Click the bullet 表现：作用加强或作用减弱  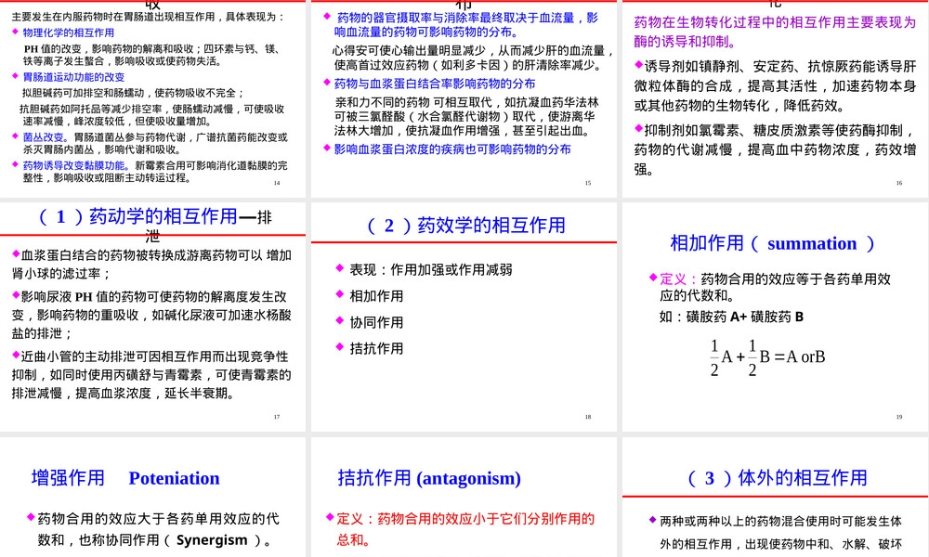tap(430, 270)
